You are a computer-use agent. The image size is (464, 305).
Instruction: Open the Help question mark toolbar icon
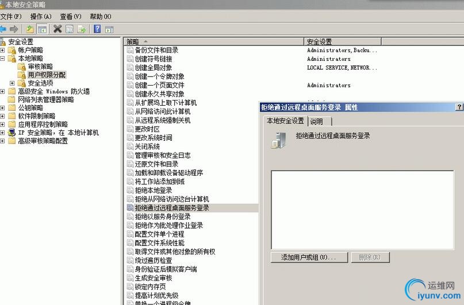97,29
